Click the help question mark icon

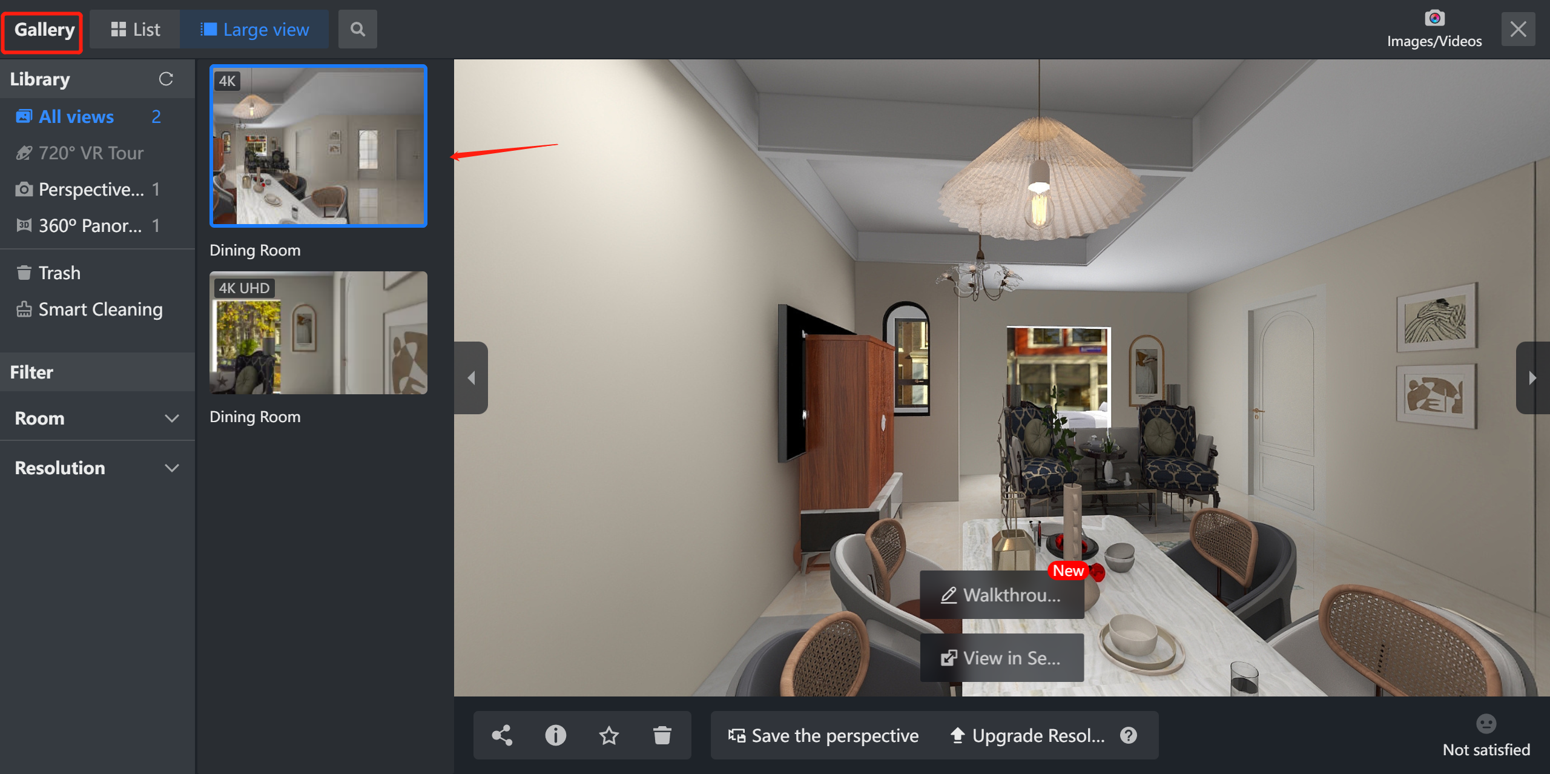click(1129, 735)
